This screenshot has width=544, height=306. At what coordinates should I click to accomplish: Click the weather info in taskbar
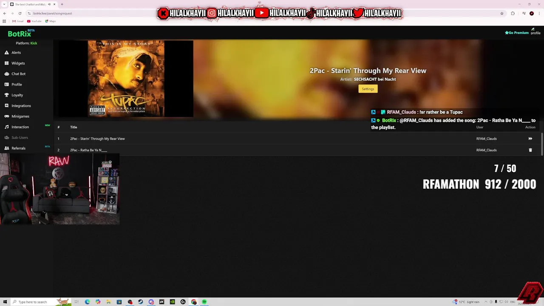click(466, 302)
